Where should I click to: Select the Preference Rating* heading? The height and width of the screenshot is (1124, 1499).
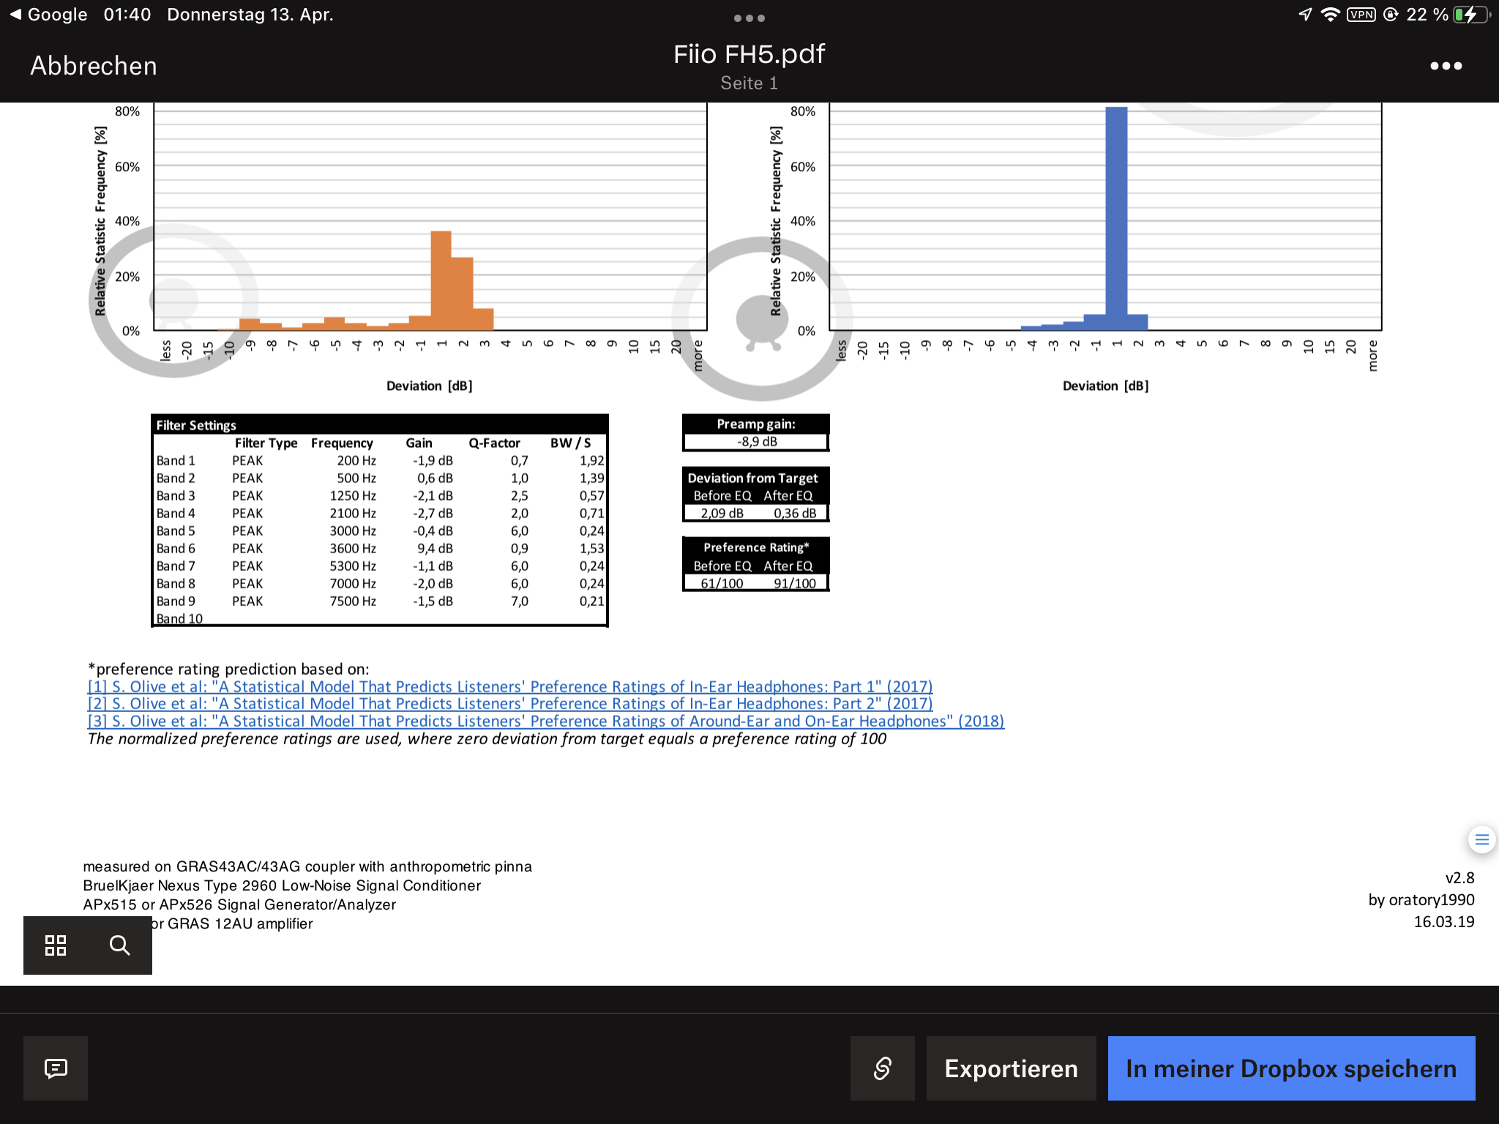click(756, 547)
